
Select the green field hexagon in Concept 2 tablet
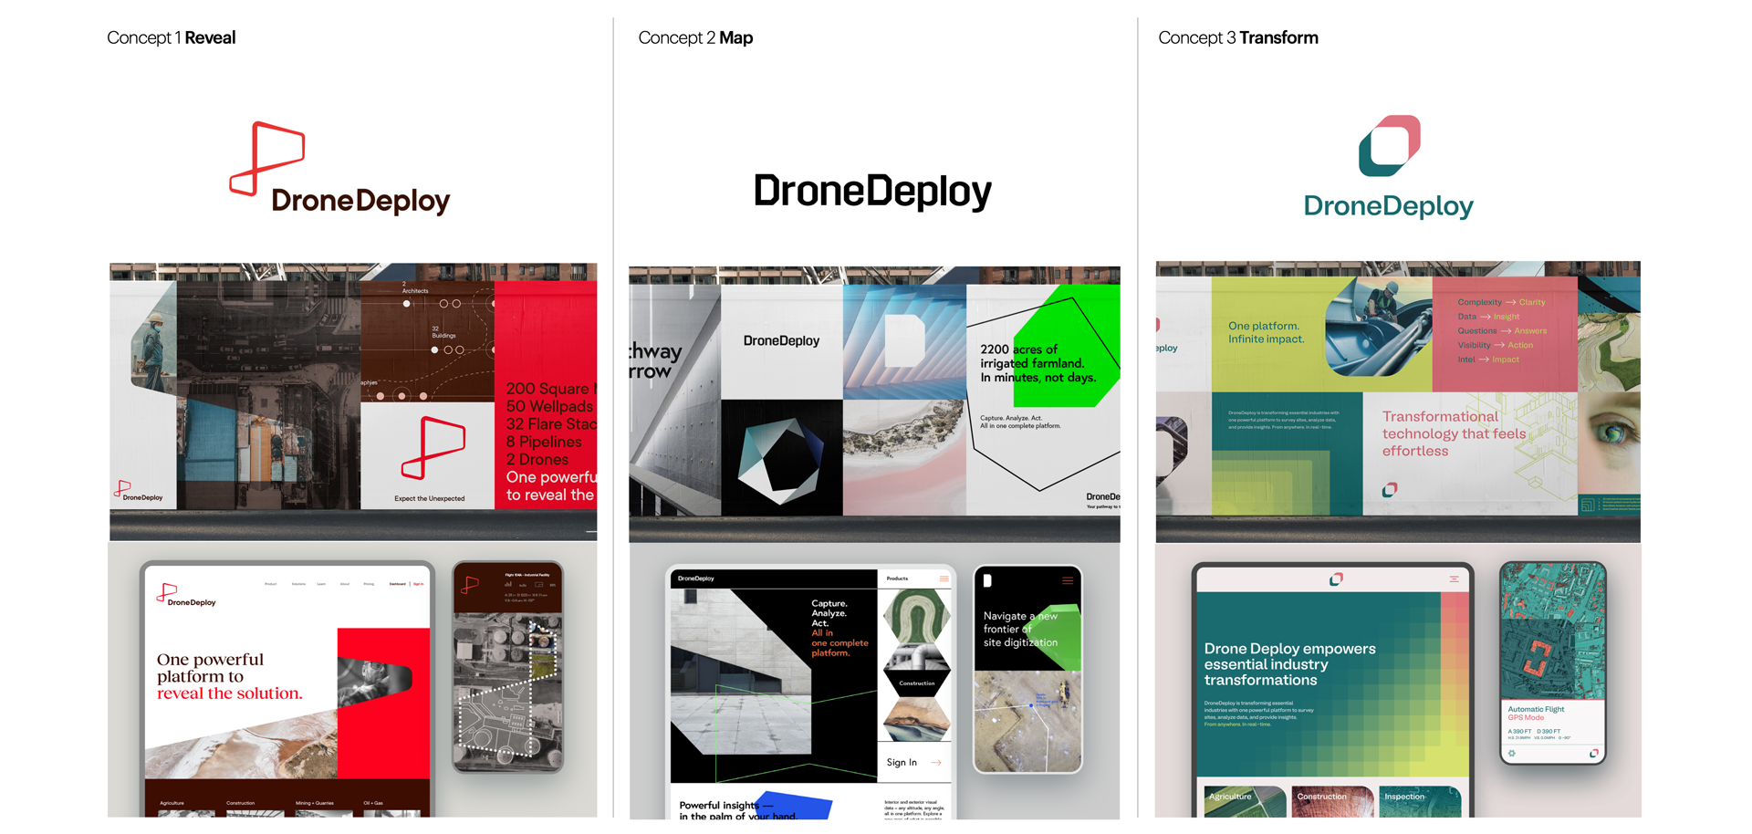tap(917, 616)
